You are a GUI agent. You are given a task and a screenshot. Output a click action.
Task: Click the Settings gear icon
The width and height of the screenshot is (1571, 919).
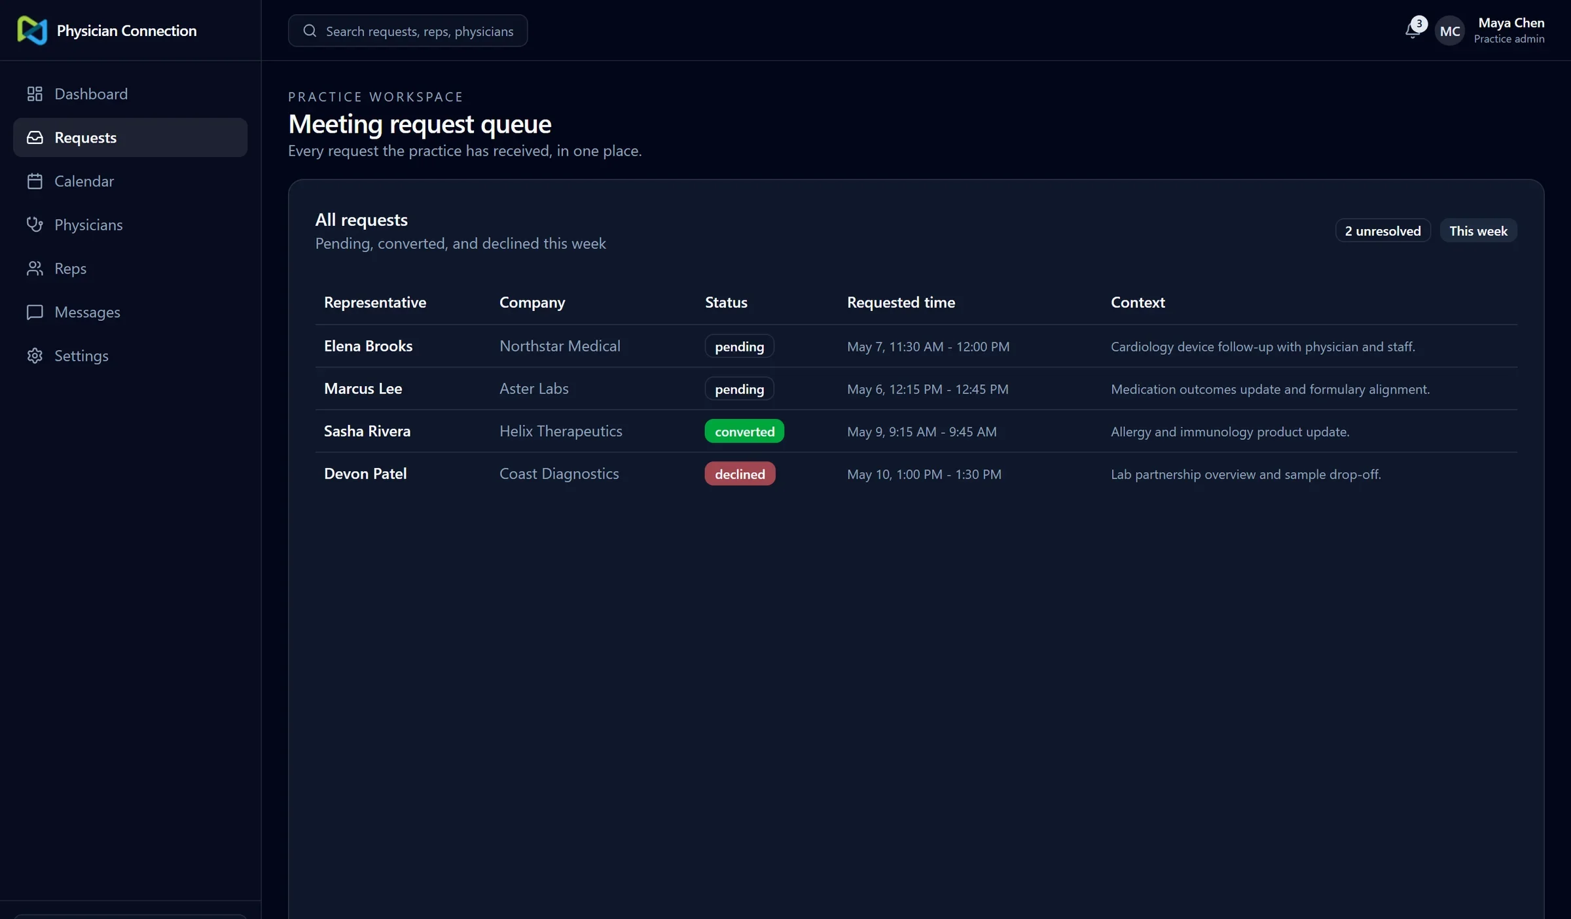click(x=35, y=355)
